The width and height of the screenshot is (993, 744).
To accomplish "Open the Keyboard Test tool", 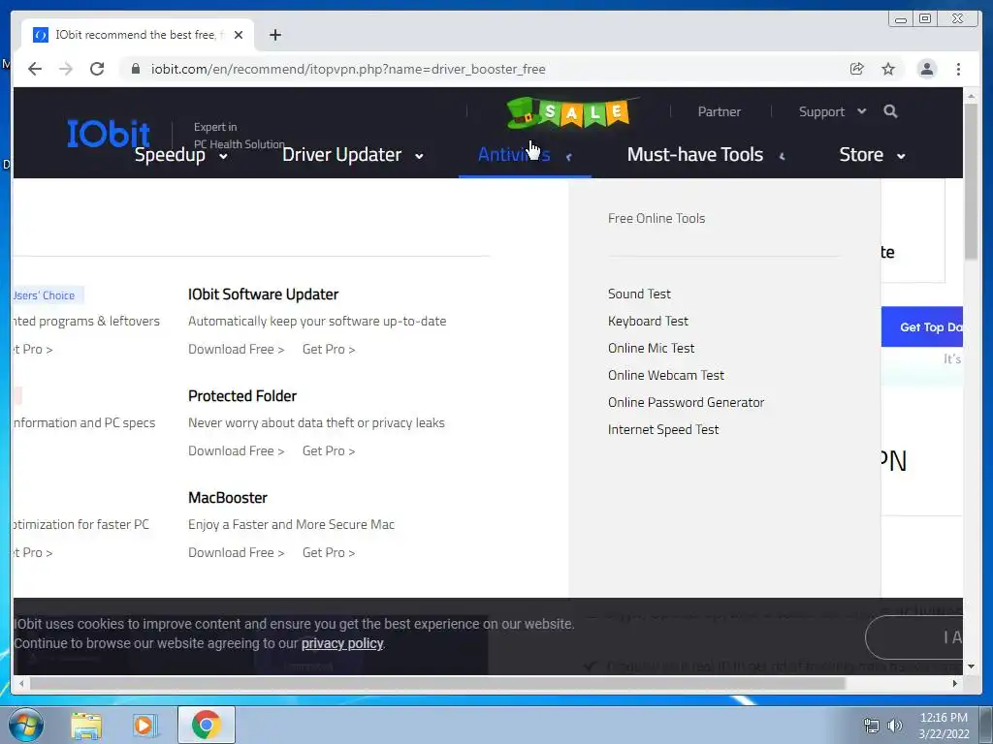I will 648,322.
